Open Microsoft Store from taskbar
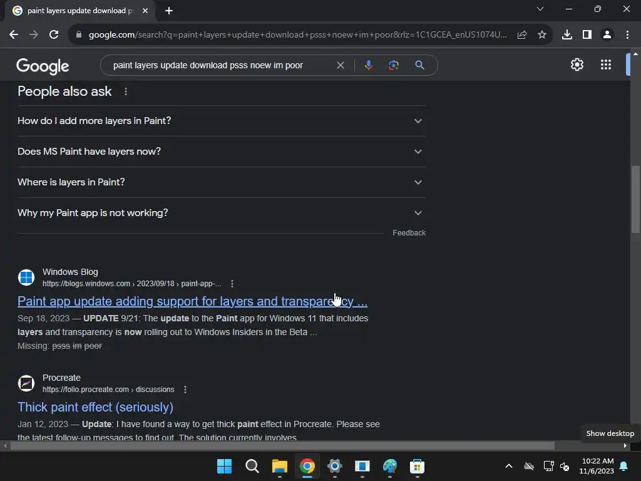This screenshot has height=481, width=641. pos(417,466)
